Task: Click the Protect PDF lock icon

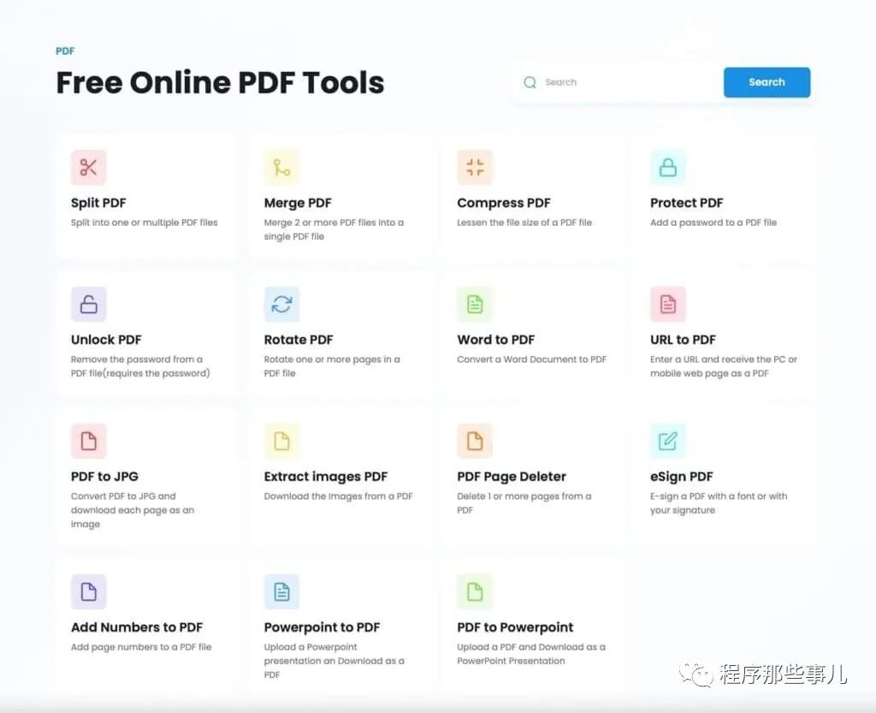Action: point(668,167)
